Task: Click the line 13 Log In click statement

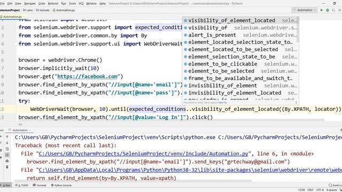Action: [115, 117]
